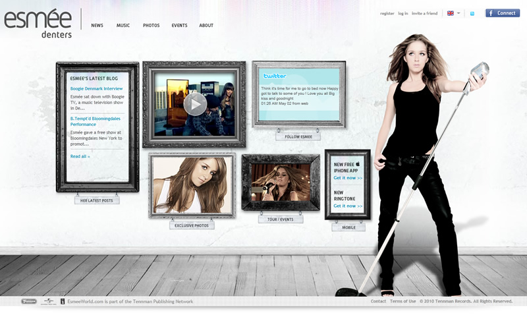The image size is (527, 319).
Task: Click the EXCLUSIVE PHOTOS label
Action: click(192, 225)
